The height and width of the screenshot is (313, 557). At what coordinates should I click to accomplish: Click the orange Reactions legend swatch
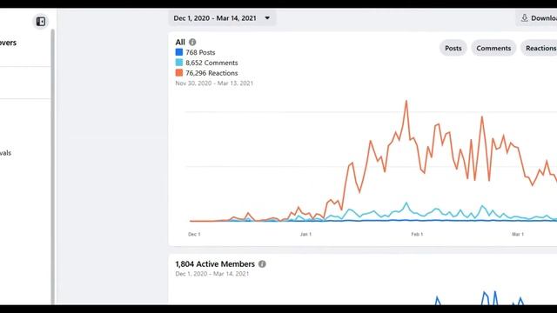[179, 73]
